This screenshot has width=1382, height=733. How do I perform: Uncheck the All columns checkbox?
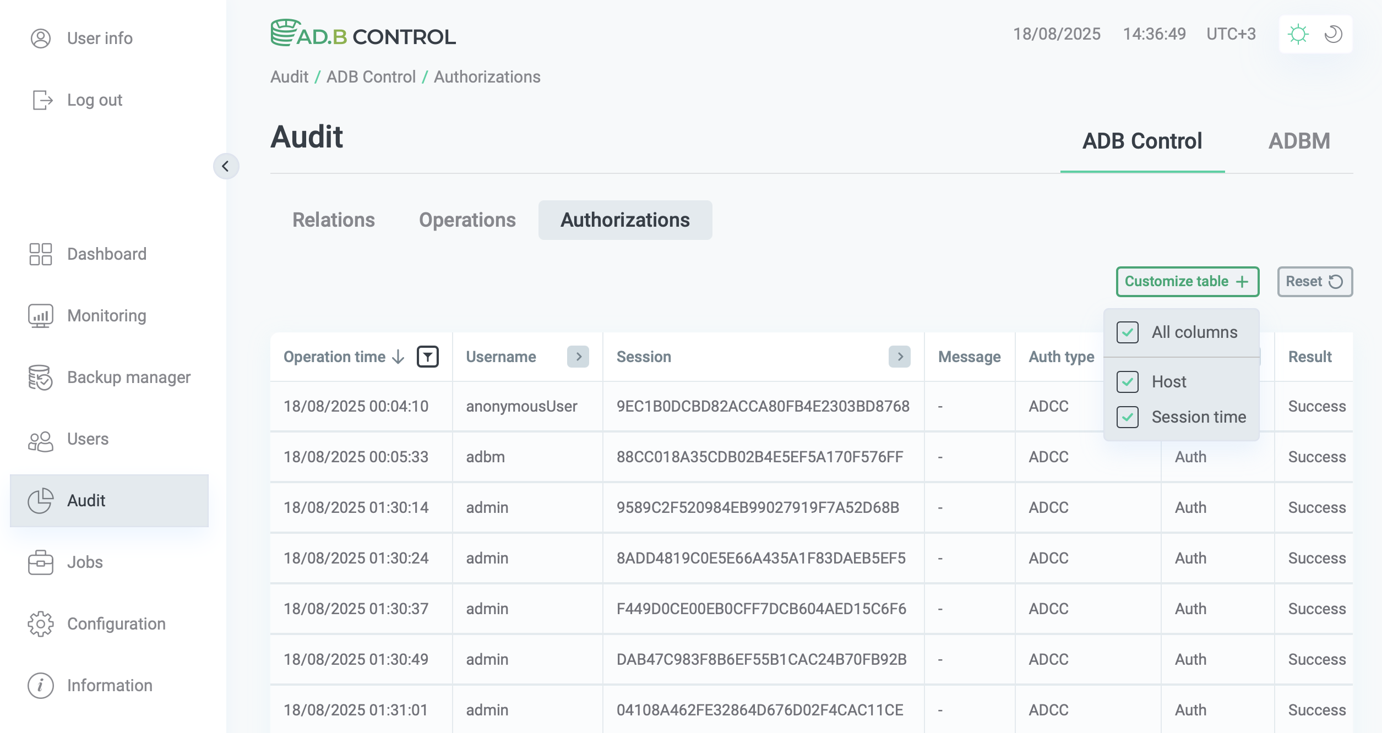pyautogui.click(x=1128, y=332)
